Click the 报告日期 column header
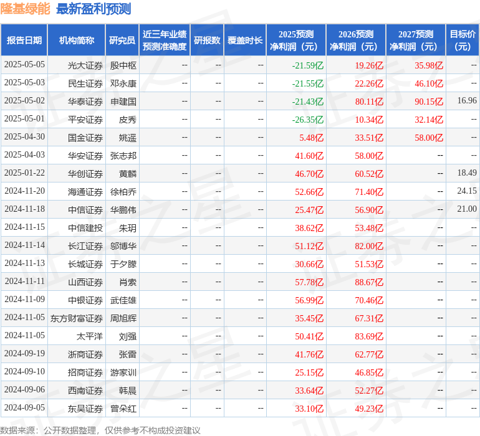Screen dimensions: 480x436 [x=24, y=40]
